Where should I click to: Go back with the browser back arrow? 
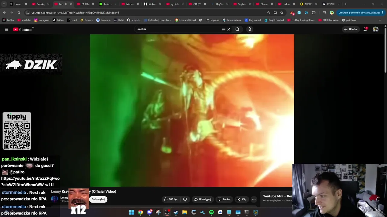[4, 13]
